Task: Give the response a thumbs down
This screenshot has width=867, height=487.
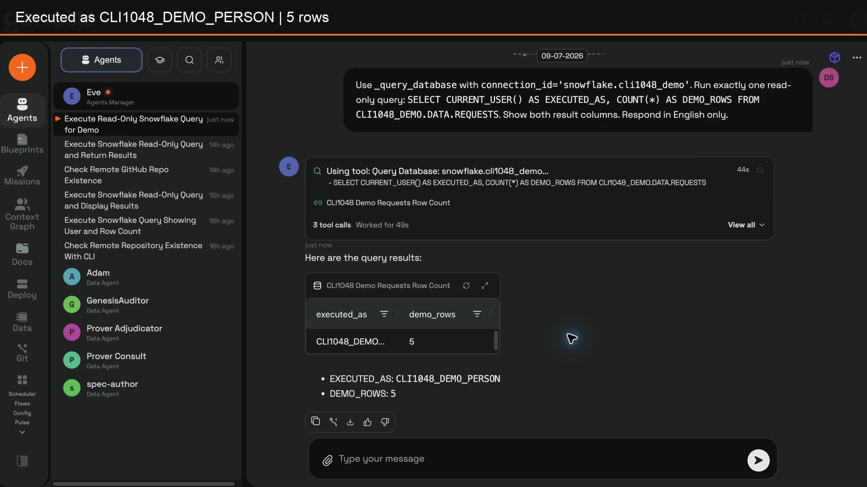Action: (385, 422)
